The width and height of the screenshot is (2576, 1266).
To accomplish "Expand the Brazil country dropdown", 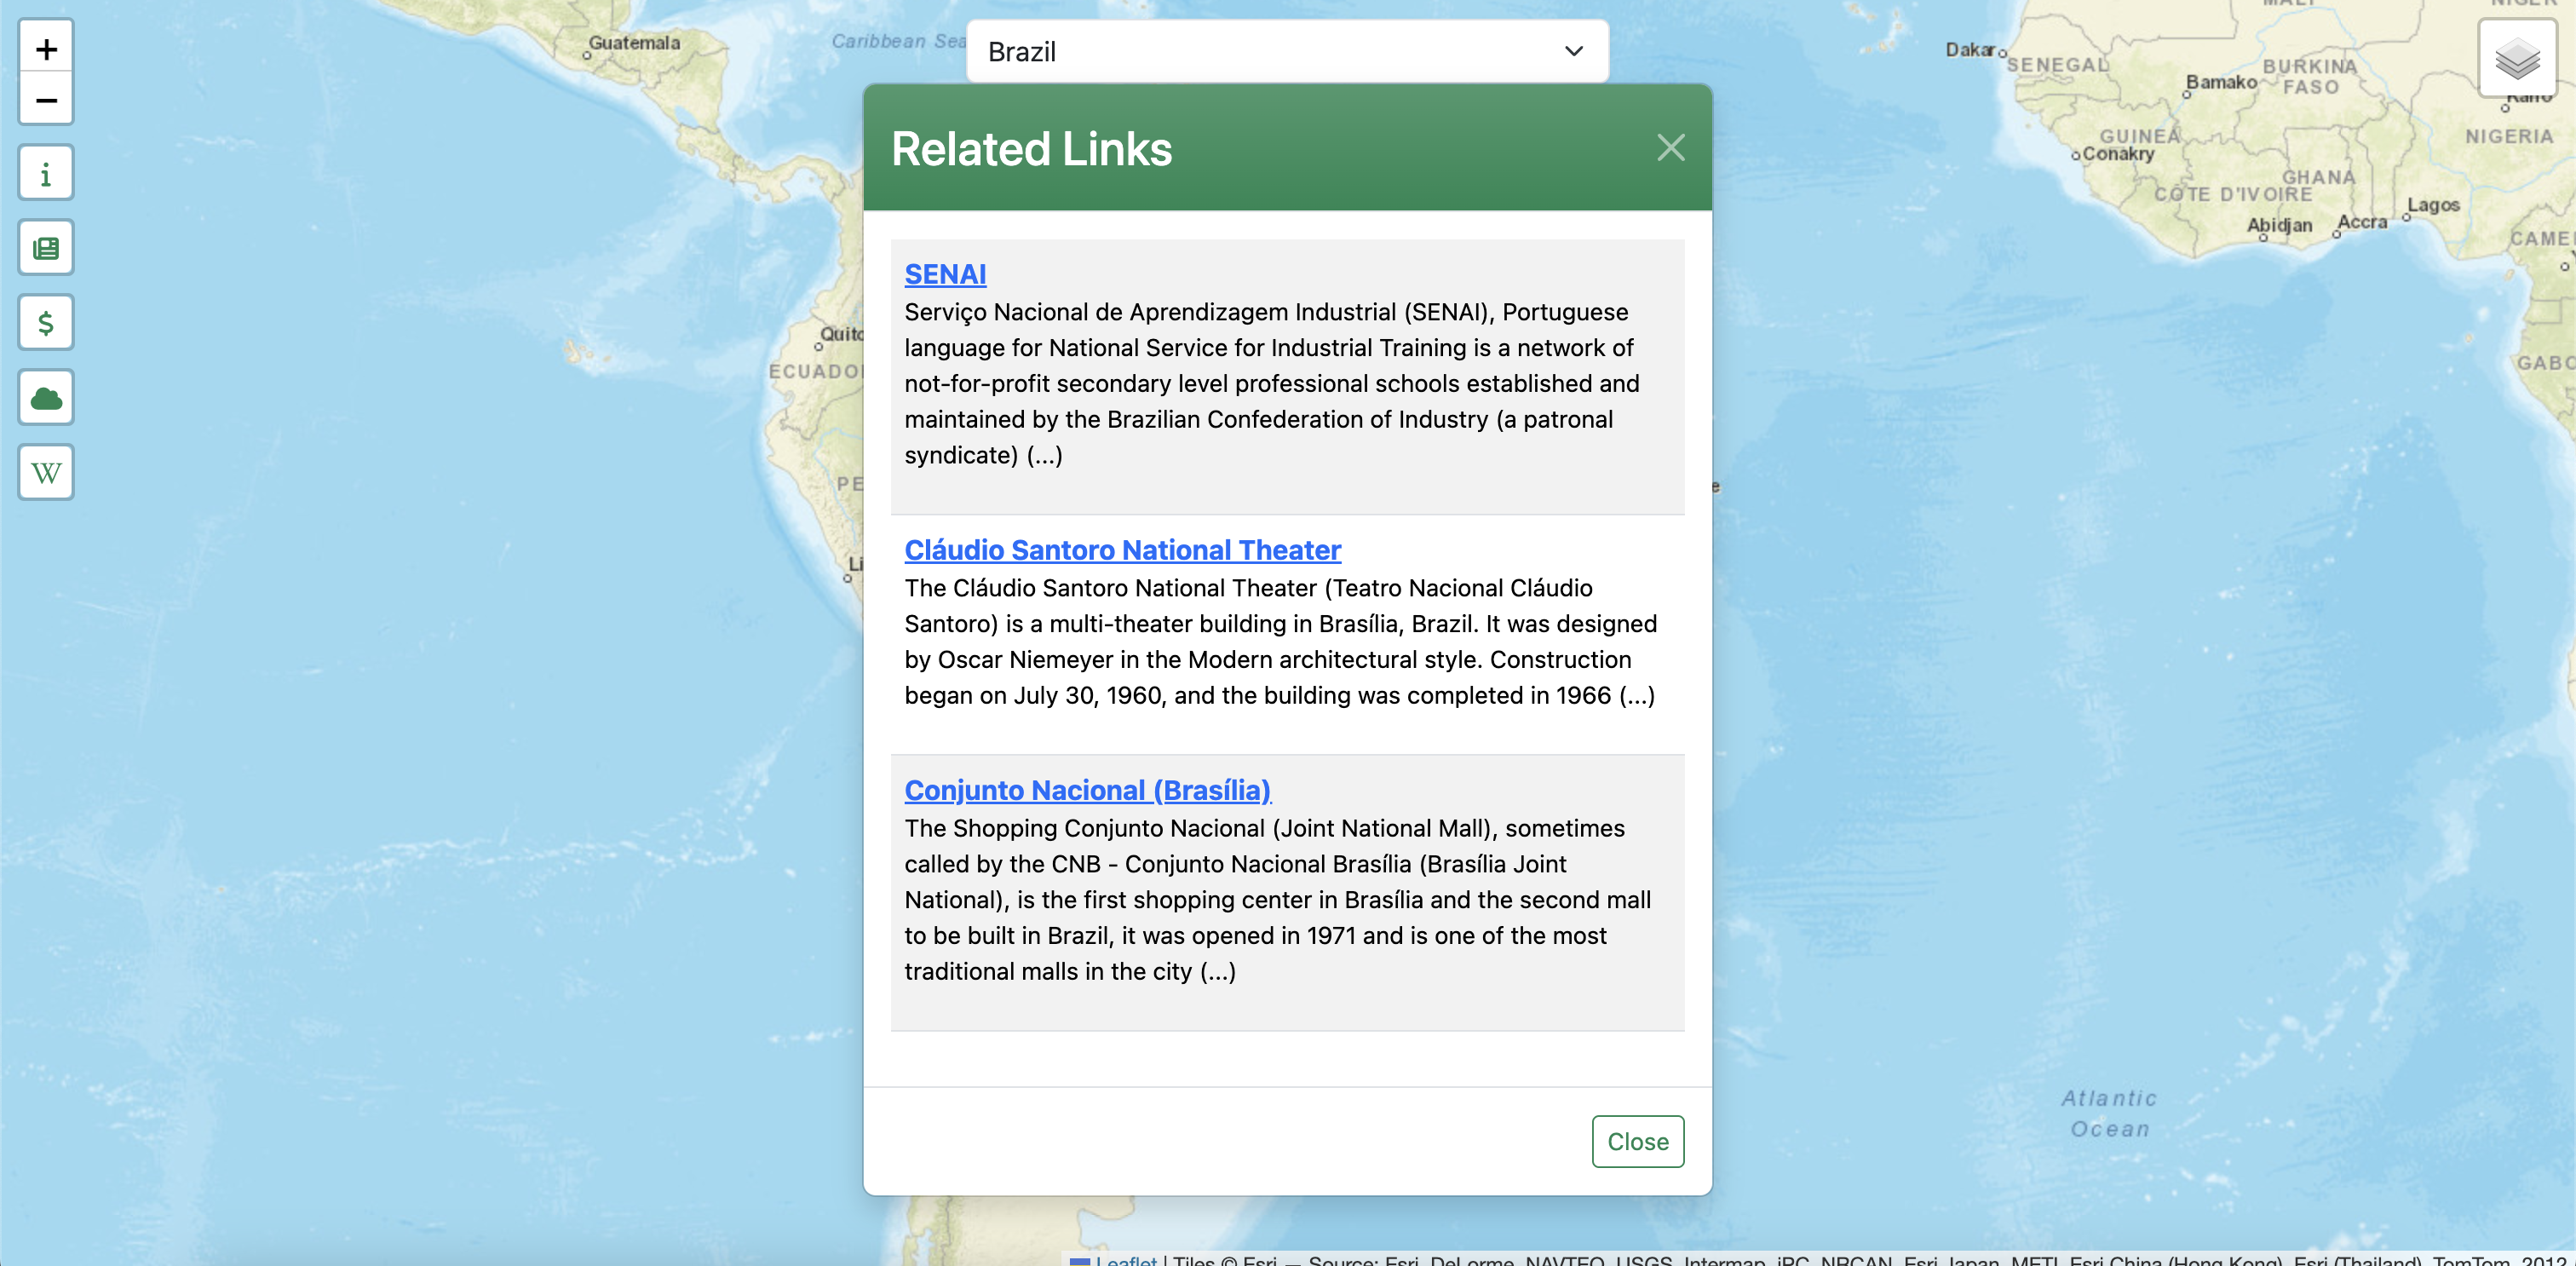I will [1286, 51].
